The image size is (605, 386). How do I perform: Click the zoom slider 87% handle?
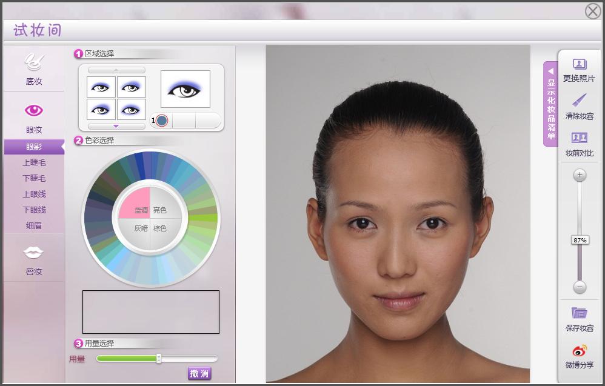(580, 240)
